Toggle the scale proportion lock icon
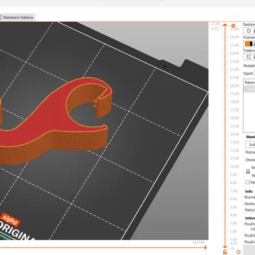 248,171
